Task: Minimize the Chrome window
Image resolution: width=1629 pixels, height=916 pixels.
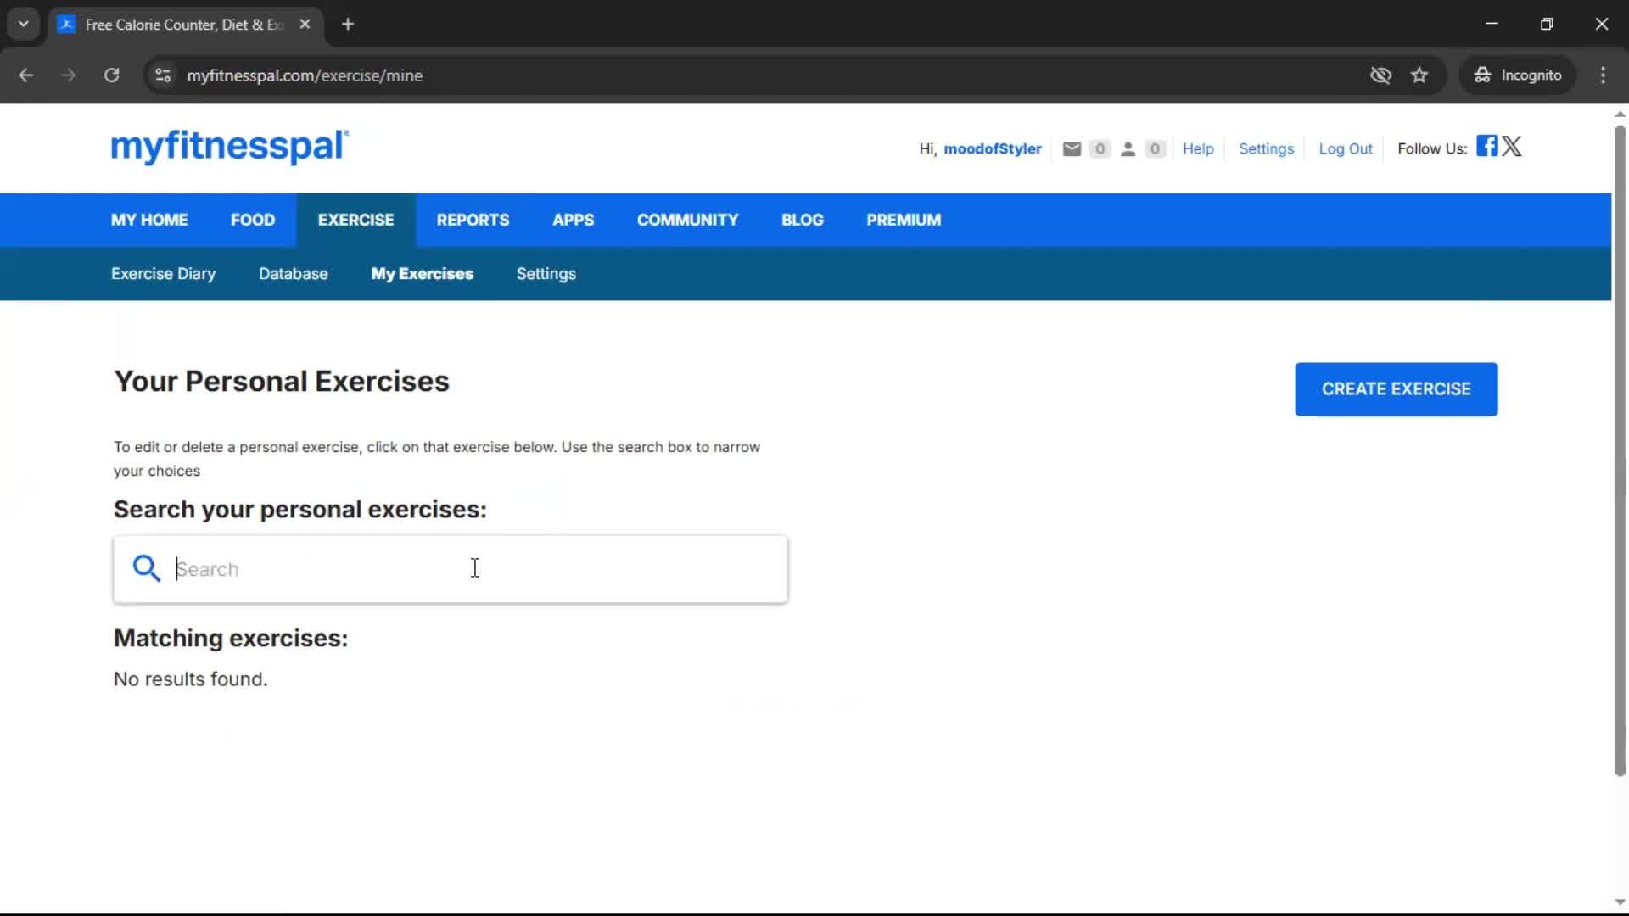Action: pyautogui.click(x=1492, y=24)
